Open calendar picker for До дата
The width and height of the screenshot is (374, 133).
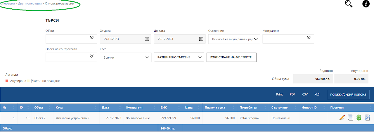coord(201,39)
